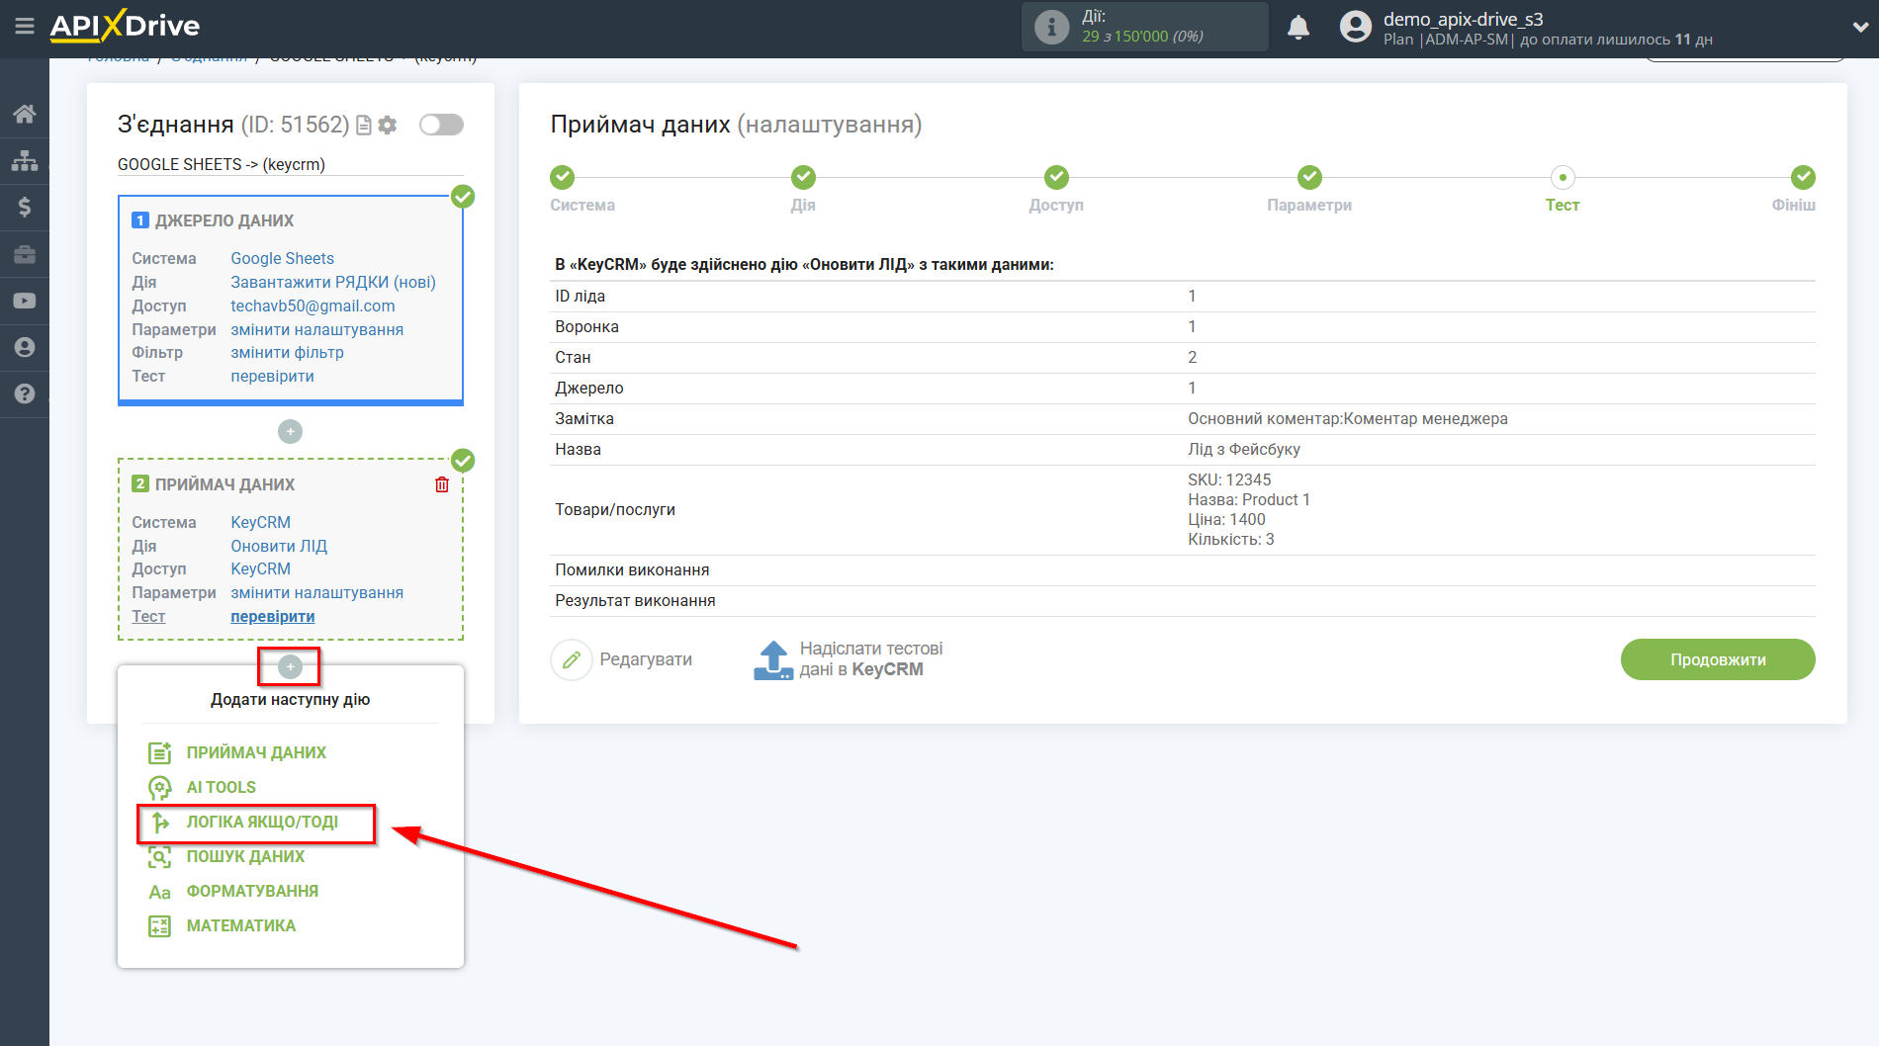Delete the data receiver block
Screen dimensions: 1879x1046
click(442, 484)
